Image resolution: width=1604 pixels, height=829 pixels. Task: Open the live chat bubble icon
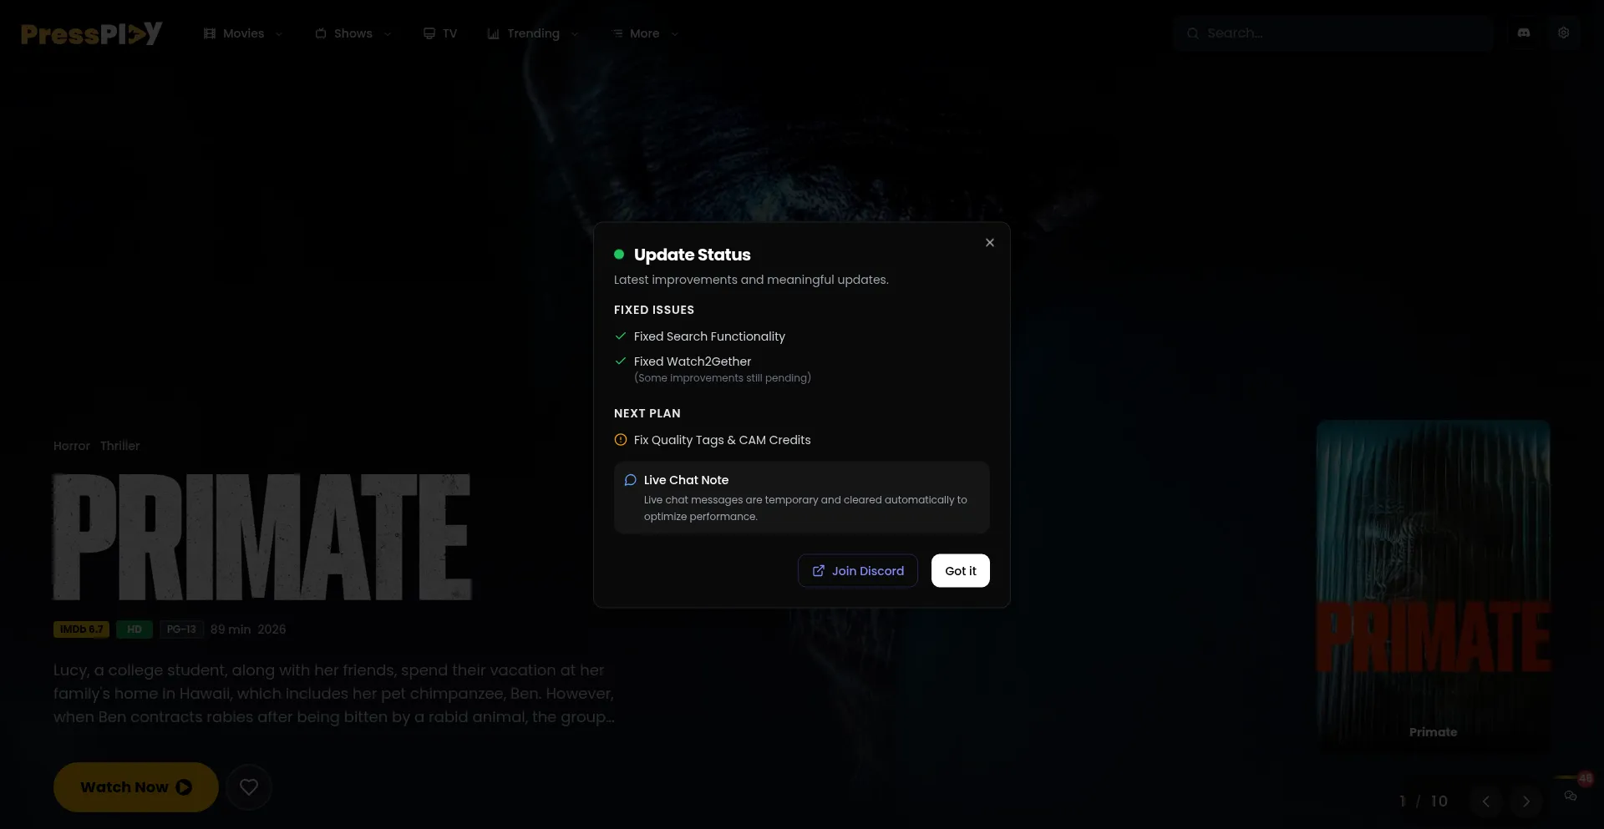(x=1571, y=796)
